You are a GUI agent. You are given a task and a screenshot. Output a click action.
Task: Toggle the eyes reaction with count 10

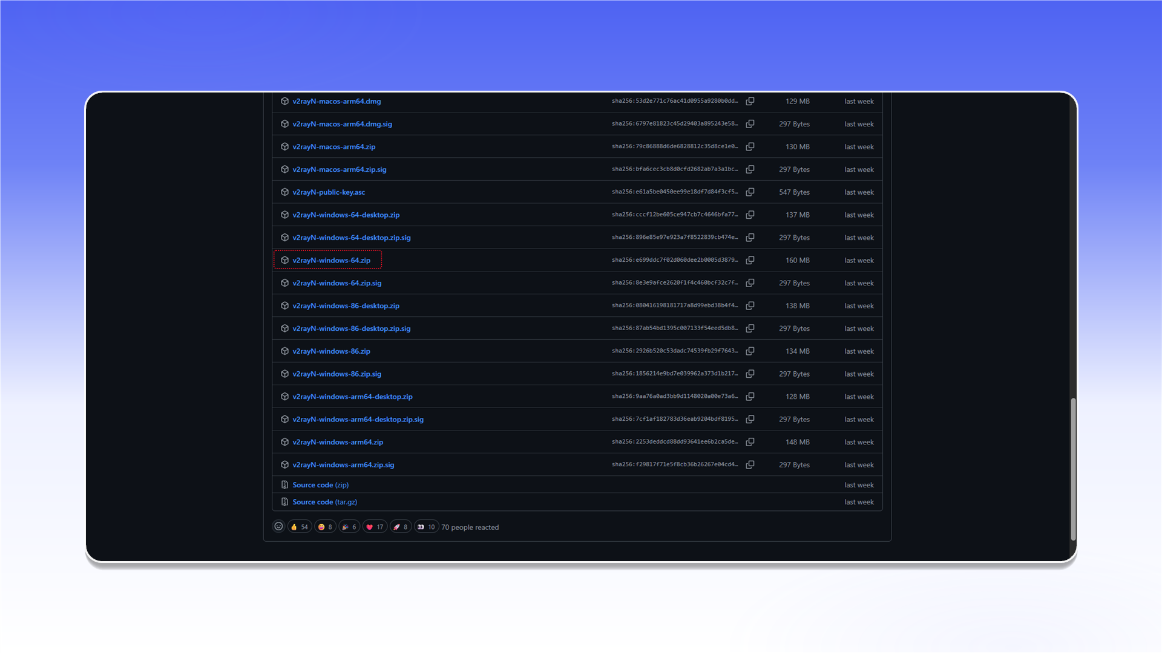(x=426, y=527)
